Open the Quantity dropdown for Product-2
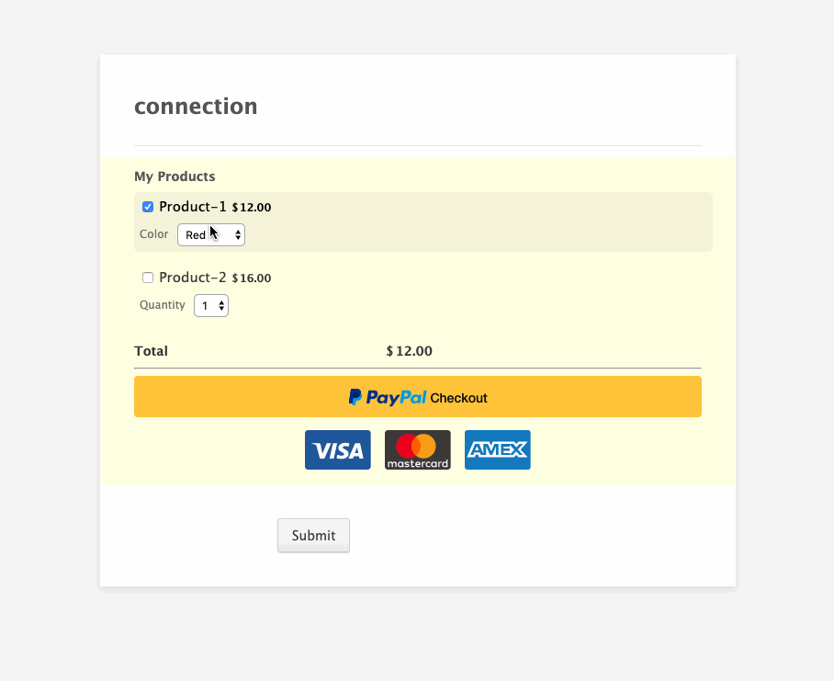This screenshot has height=681, width=834. click(x=211, y=306)
